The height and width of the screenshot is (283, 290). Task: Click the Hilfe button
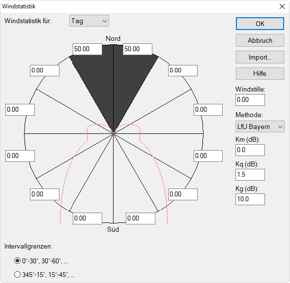point(260,73)
